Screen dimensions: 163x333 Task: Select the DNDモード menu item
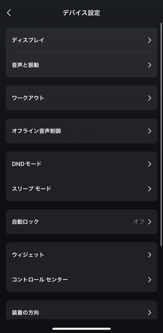click(27, 164)
